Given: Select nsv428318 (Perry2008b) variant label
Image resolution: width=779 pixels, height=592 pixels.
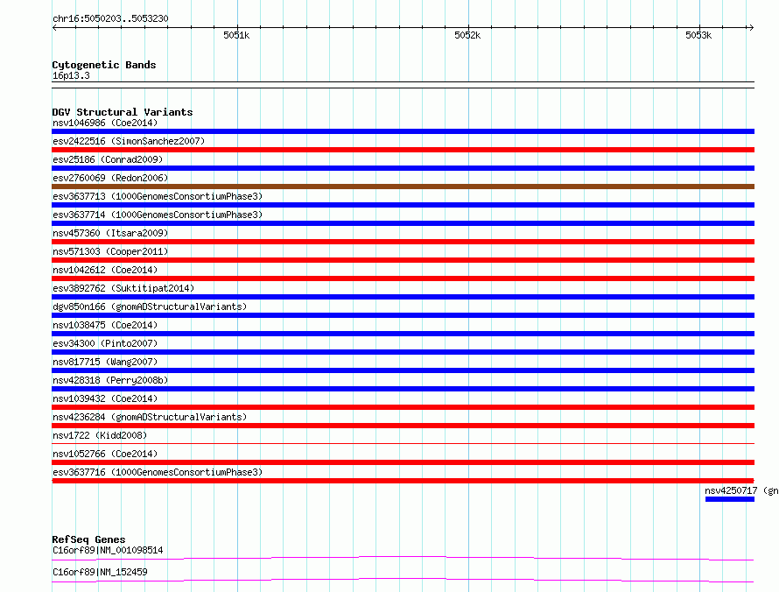Looking at the screenshot, I should [110, 380].
